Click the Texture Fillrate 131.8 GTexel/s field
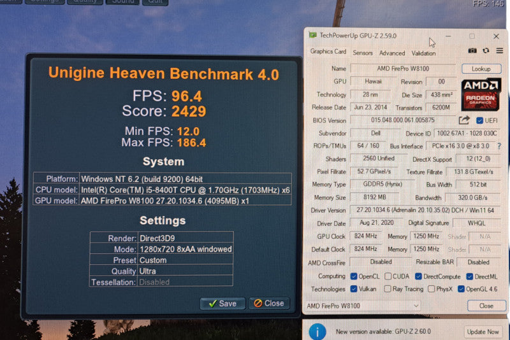The image size is (510, 340). [473, 171]
